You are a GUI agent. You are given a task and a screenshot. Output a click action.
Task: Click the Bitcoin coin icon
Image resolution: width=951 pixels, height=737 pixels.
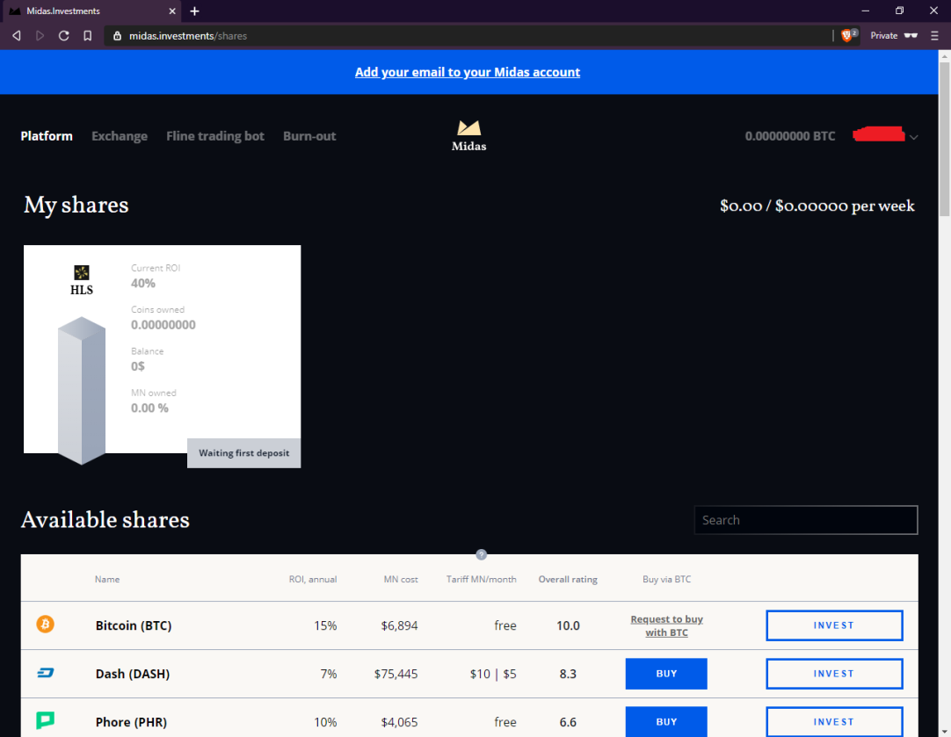45,624
